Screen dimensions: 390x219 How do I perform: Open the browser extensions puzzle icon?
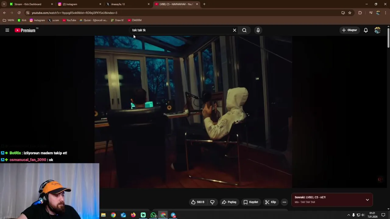(x=360, y=13)
